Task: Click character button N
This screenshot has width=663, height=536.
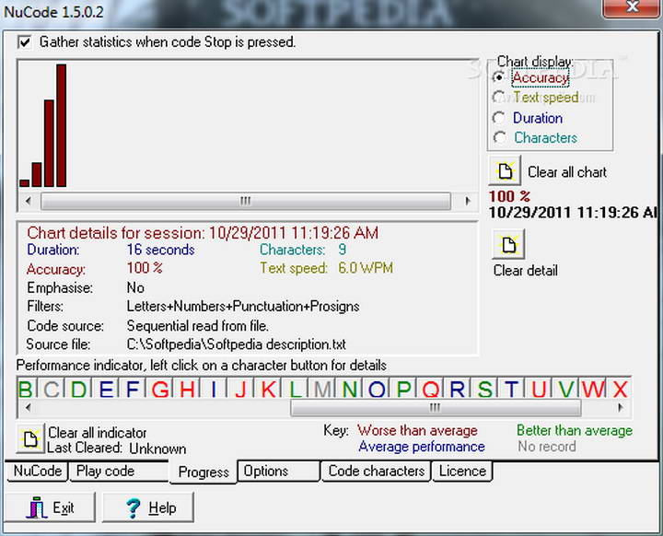Action: [350, 388]
